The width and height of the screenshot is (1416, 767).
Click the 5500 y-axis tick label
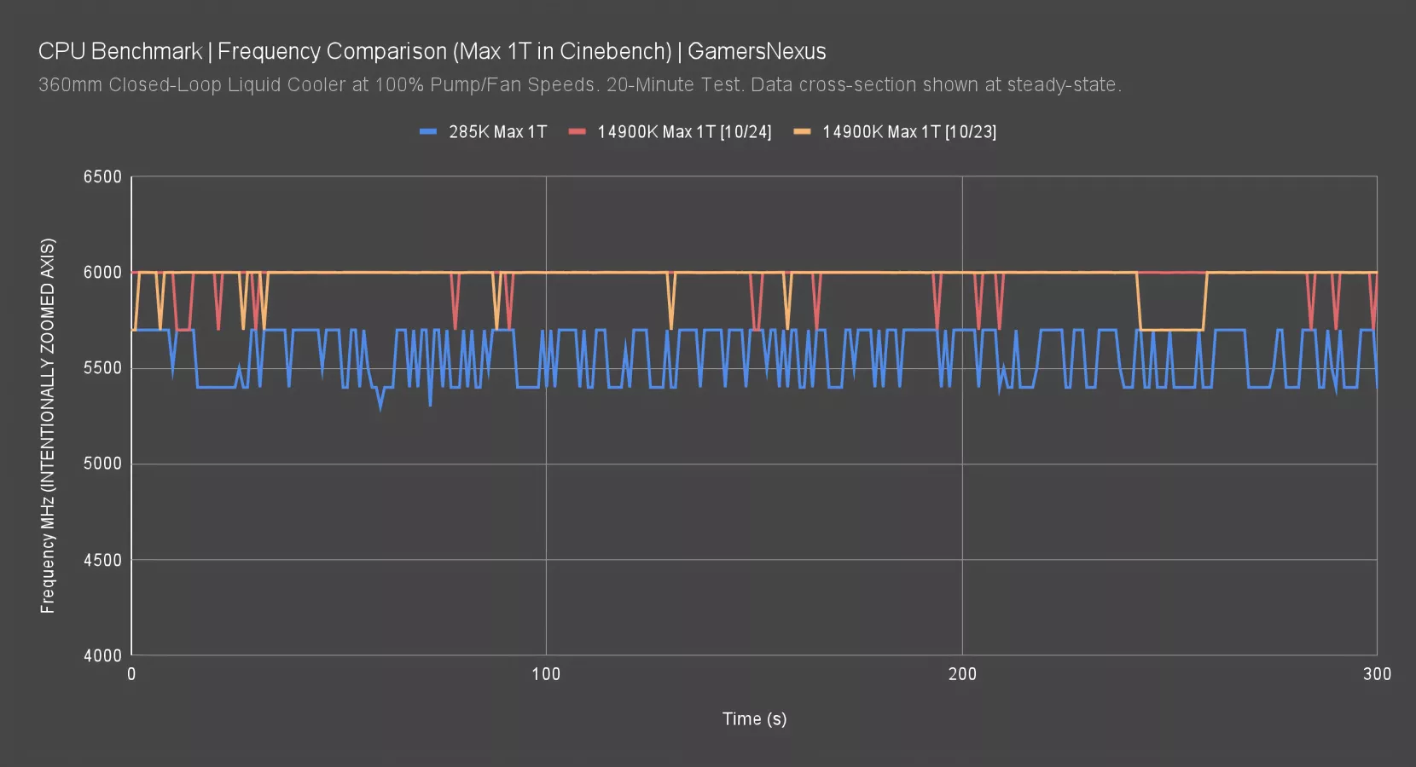coord(102,368)
